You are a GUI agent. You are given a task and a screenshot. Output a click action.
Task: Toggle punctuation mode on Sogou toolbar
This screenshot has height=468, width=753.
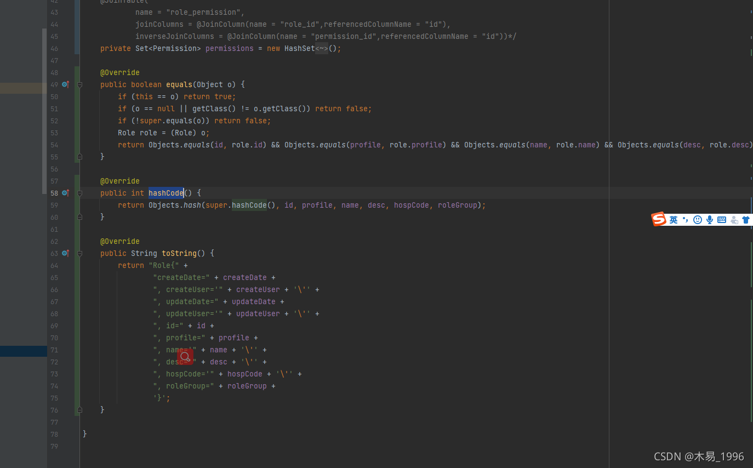[x=685, y=219]
